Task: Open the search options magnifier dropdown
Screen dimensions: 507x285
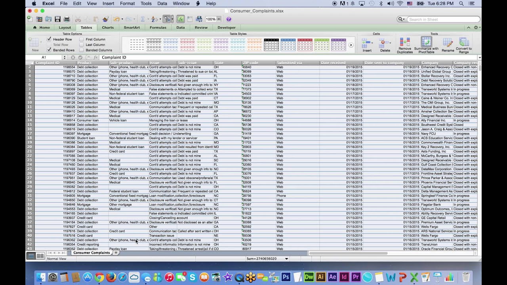Action: click(x=402, y=19)
